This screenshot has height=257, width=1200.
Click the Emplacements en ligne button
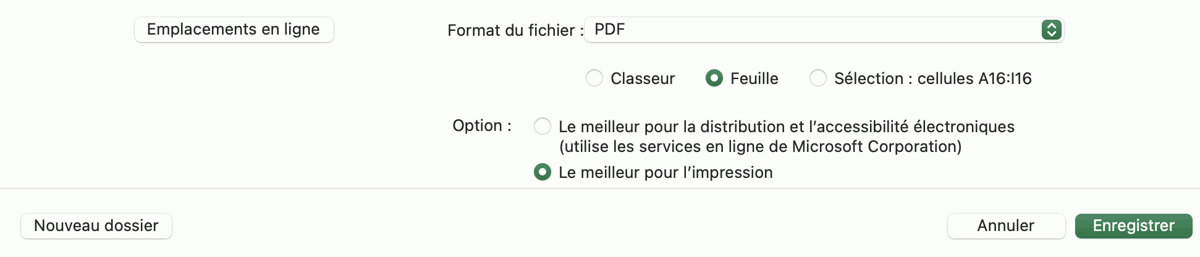coord(234,30)
